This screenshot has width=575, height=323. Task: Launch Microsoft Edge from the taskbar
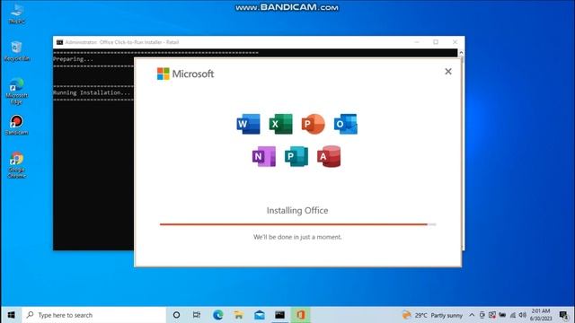tap(217, 315)
